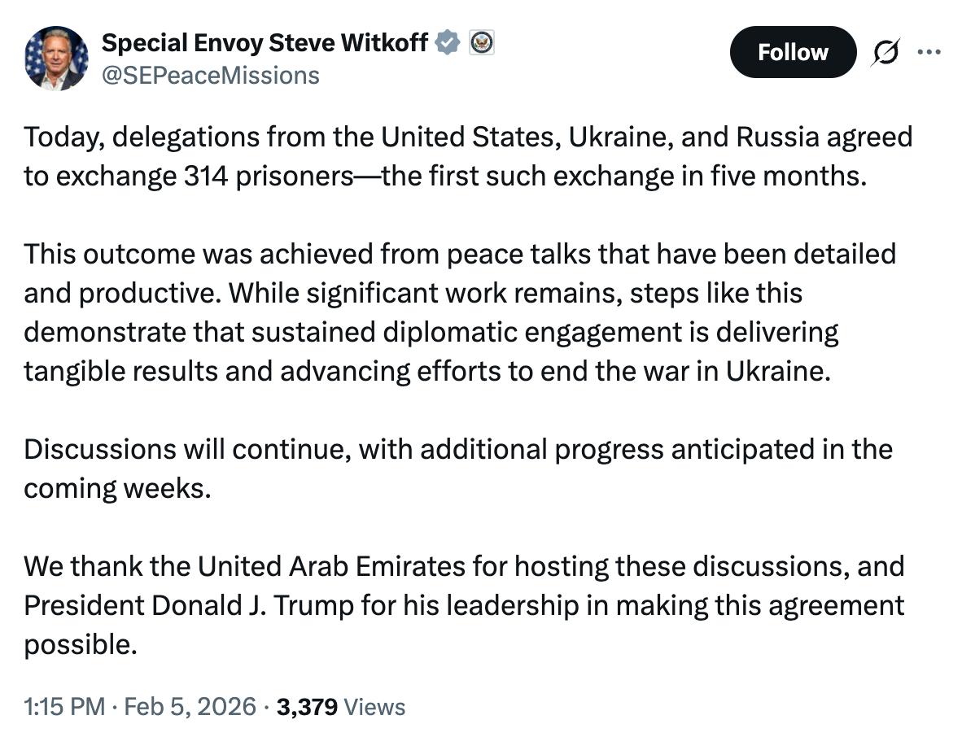Follow Special Envoy Steve Witkoff
This screenshot has height=737, width=962.
click(x=793, y=53)
